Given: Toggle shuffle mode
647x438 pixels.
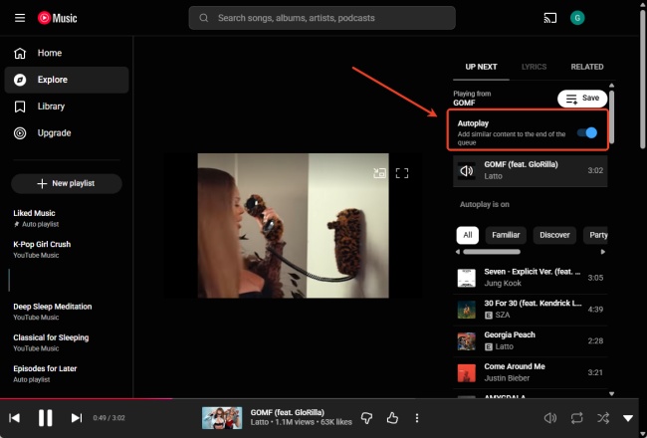Looking at the screenshot, I should click(603, 418).
